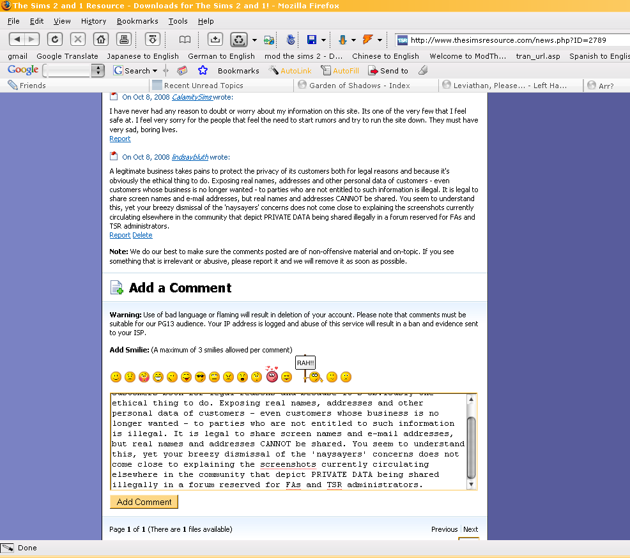Click the blue floppy disk save icon
This screenshot has height=558, width=630.
tap(311, 40)
